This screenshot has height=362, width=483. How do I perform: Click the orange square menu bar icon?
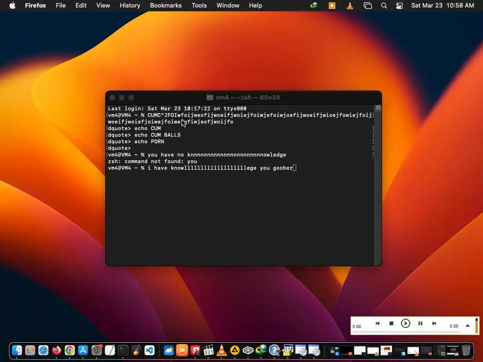[x=332, y=5]
